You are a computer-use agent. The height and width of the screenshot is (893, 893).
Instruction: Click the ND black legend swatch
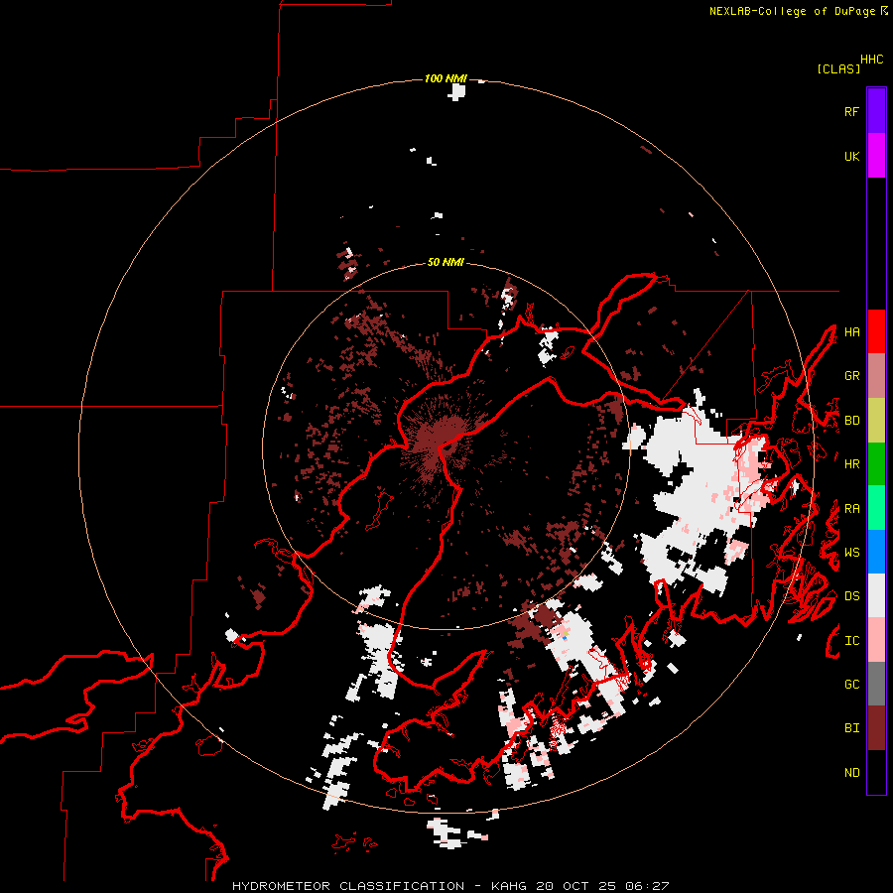pos(876,772)
